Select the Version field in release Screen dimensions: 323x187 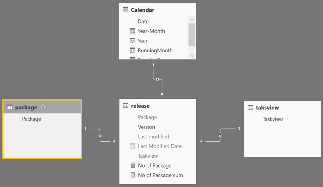click(x=146, y=127)
